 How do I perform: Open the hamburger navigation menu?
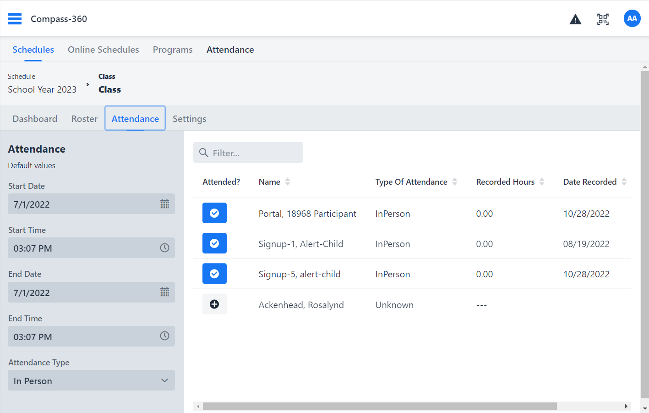(15, 19)
